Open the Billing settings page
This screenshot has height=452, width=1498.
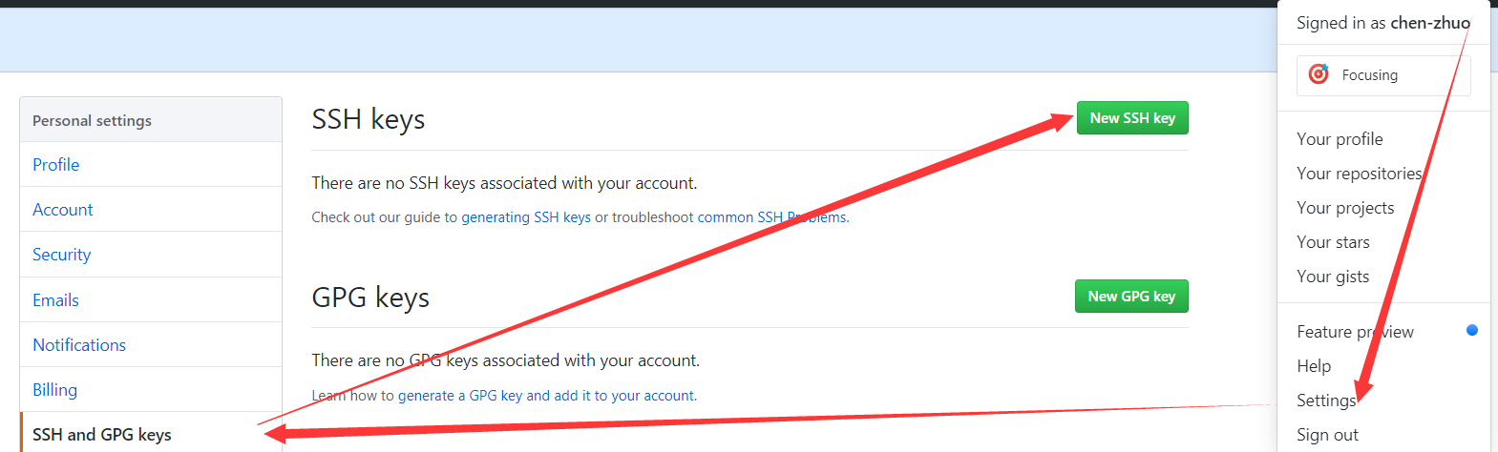[55, 390]
